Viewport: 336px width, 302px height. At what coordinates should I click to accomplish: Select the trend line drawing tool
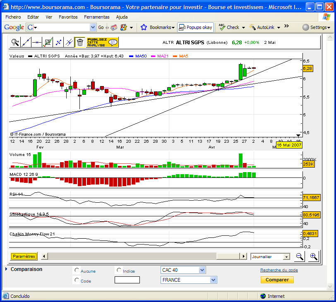(26, 42)
